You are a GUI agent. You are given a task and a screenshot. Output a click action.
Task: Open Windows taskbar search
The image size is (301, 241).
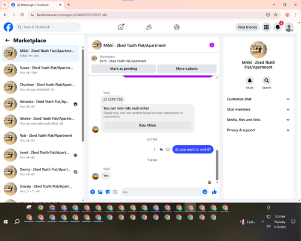(x=17, y=222)
